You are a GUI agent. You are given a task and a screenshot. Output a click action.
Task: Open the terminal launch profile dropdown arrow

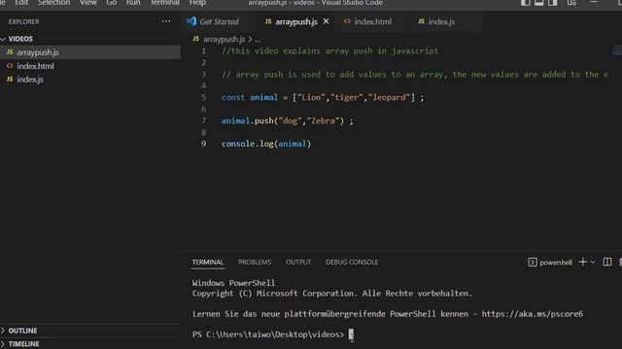coord(593,262)
